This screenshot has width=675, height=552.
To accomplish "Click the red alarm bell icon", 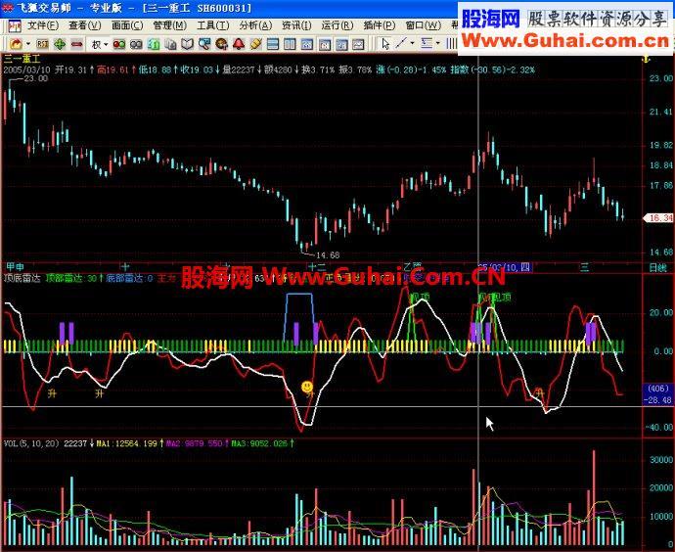I will coord(239,44).
